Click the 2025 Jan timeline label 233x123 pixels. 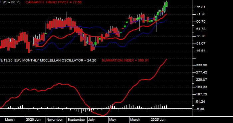[158, 120]
